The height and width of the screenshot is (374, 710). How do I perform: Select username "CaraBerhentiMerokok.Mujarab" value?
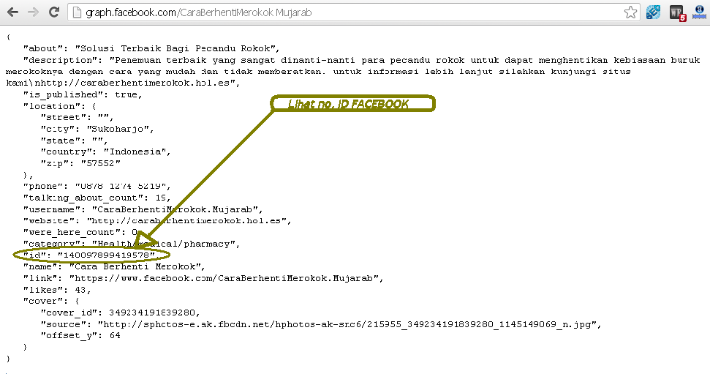[175, 209]
